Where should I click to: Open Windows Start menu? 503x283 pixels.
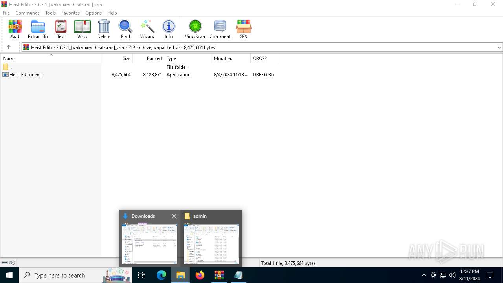pyautogui.click(x=9, y=275)
